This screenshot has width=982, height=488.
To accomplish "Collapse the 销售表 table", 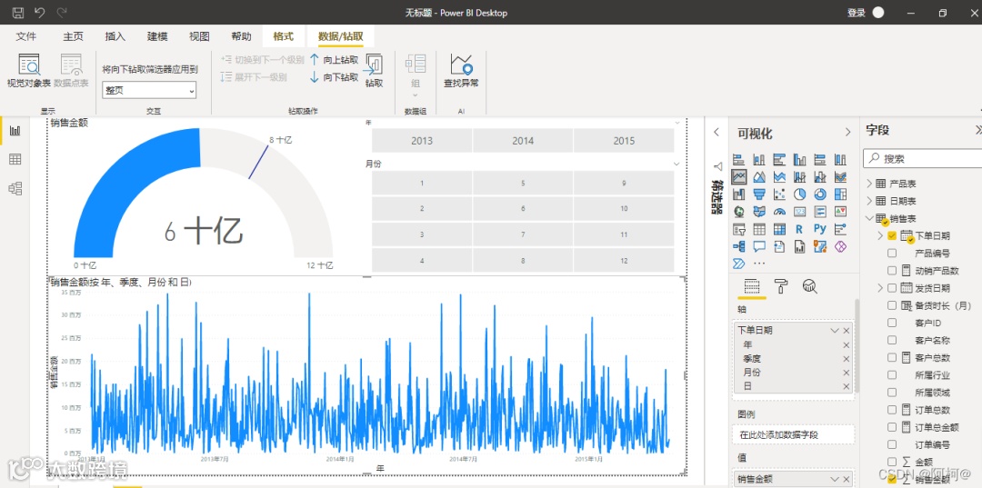I will pos(869,218).
